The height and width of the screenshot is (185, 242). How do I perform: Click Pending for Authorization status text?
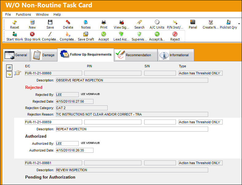point(50,177)
